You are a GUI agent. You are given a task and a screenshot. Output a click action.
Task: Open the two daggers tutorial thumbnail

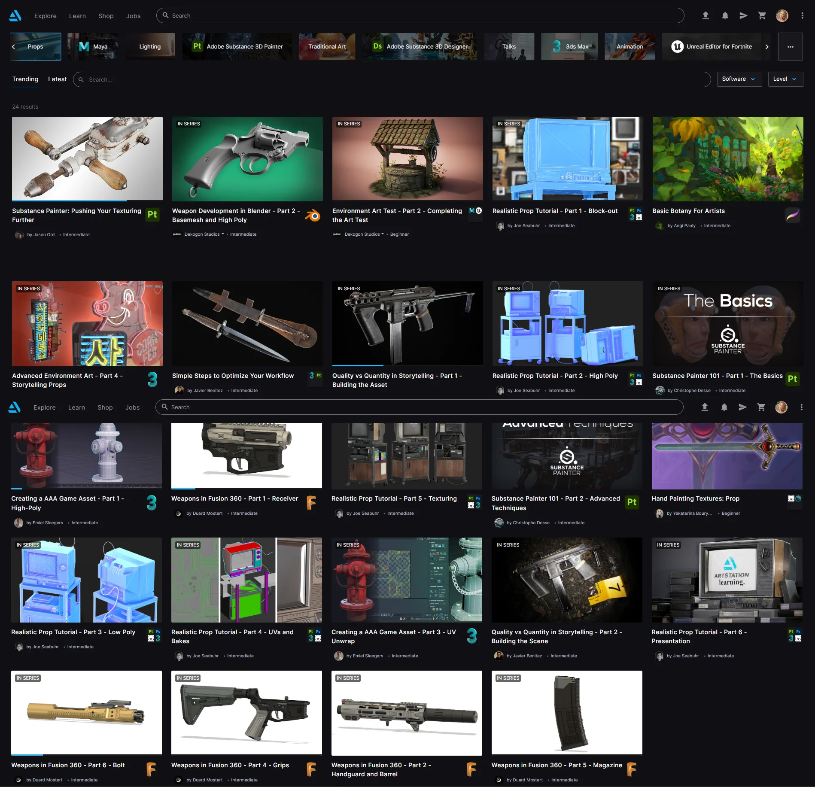point(247,324)
